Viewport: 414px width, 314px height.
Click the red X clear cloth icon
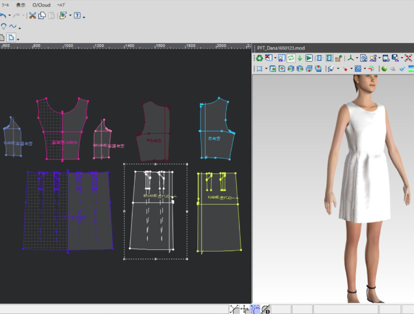click(x=268, y=58)
